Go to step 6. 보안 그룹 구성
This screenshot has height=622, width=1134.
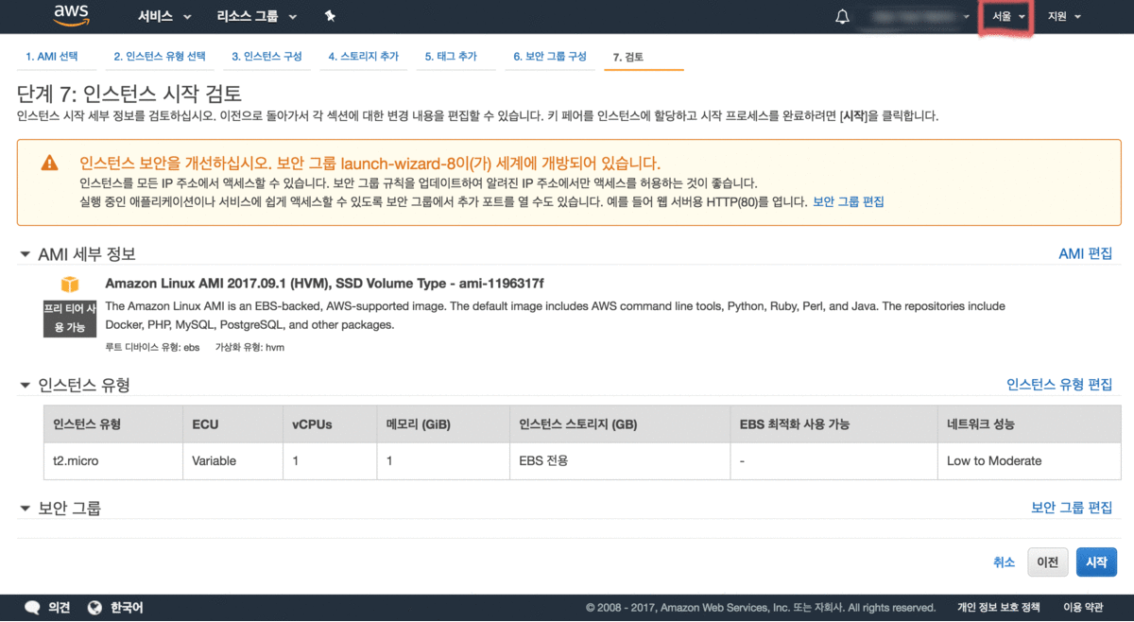tap(550, 57)
